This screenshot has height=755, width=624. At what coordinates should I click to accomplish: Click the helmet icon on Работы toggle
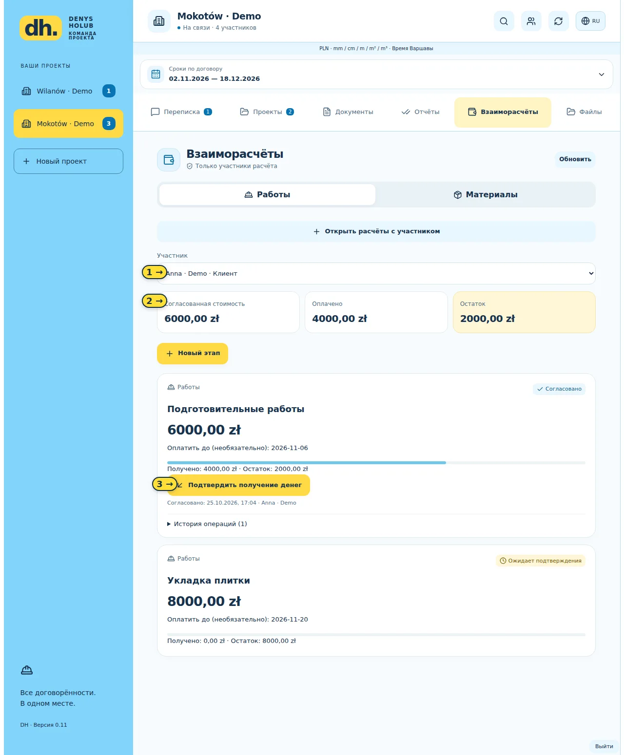tap(249, 195)
